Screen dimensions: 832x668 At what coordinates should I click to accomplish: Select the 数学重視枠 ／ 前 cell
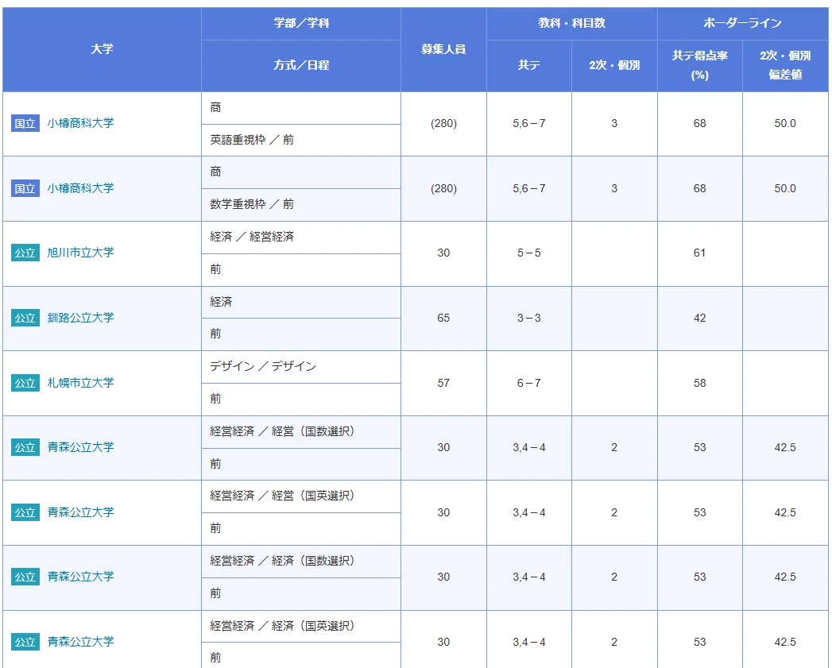[301, 205]
